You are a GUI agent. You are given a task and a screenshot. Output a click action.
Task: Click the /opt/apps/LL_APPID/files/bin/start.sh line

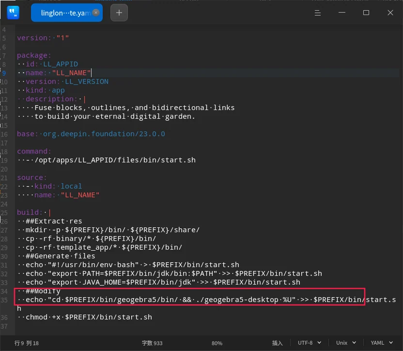click(x=107, y=160)
